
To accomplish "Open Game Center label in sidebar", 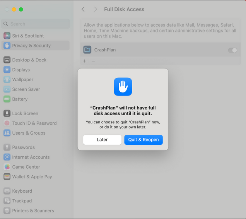I will click(26, 167).
